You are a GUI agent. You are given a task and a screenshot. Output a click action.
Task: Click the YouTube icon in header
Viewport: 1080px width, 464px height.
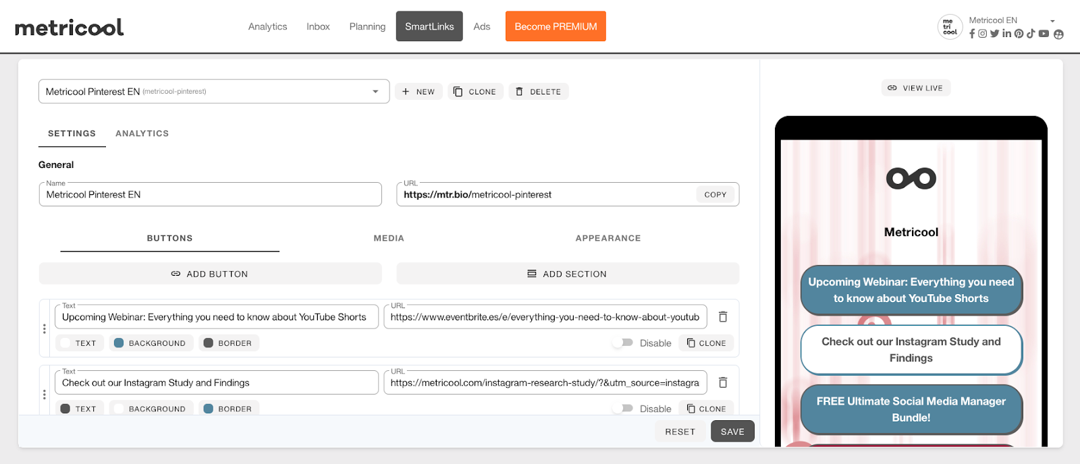click(1044, 34)
